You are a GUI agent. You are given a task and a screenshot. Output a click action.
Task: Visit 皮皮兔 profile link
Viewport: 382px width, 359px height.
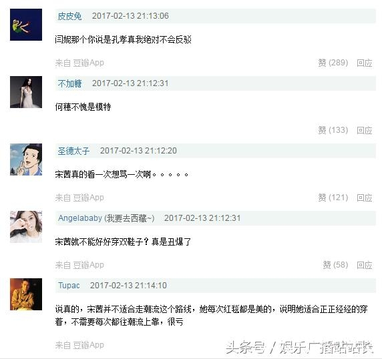[69, 16]
